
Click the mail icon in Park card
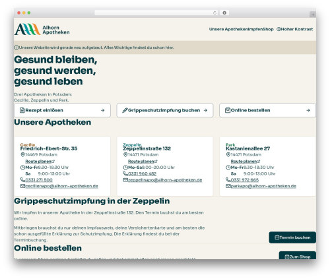[228, 186]
